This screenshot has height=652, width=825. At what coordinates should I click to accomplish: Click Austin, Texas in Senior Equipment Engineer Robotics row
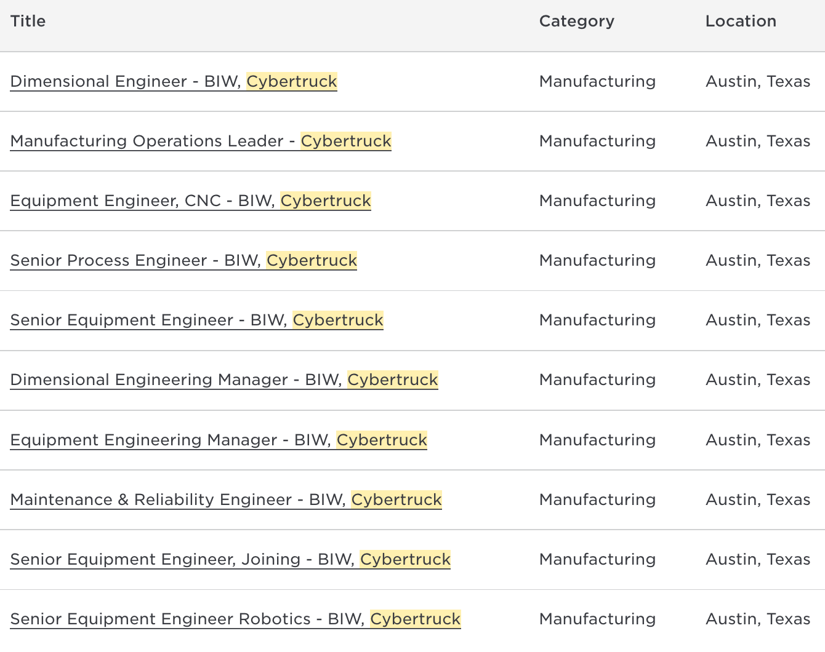click(x=757, y=619)
